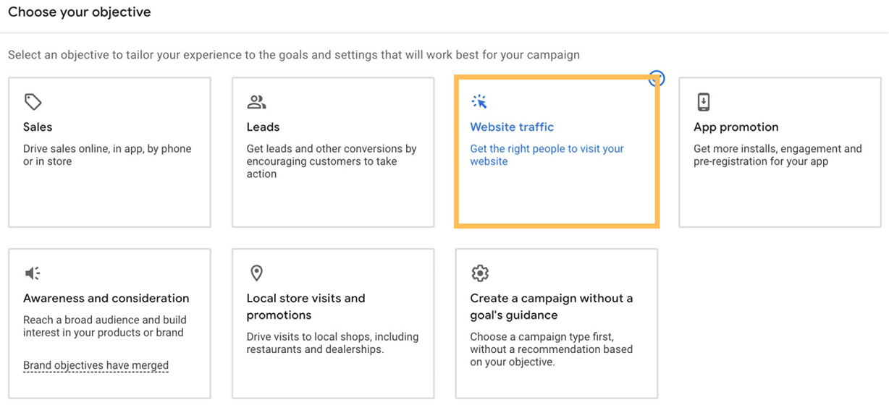Click the Awareness and consideration megaphone icon
This screenshot has height=405, width=889.
click(33, 273)
